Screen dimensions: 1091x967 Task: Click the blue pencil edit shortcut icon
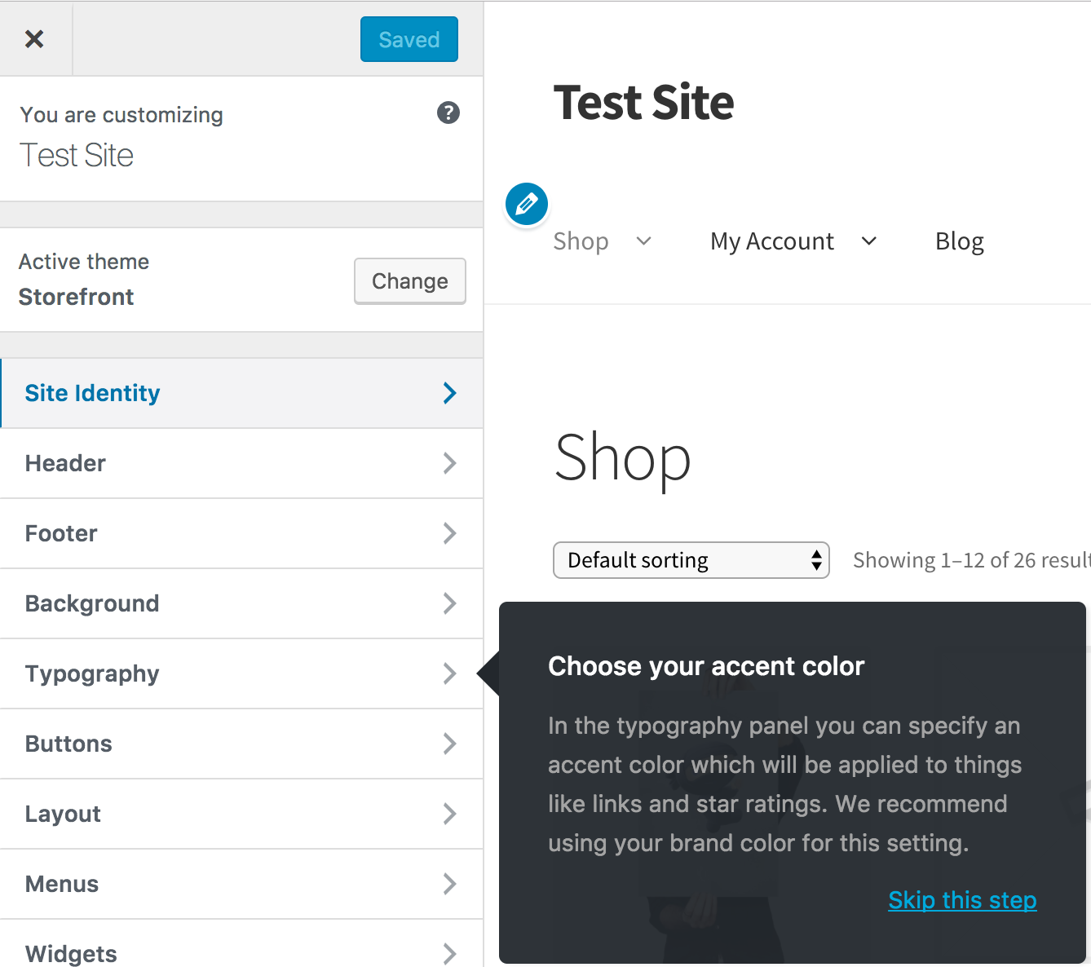(x=527, y=204)
